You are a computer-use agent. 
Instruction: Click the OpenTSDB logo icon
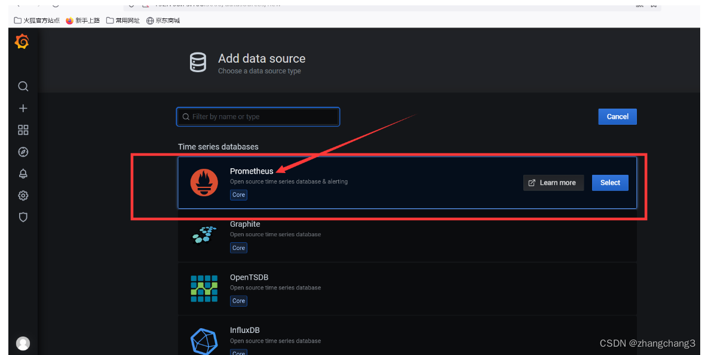tap(204, 289)
